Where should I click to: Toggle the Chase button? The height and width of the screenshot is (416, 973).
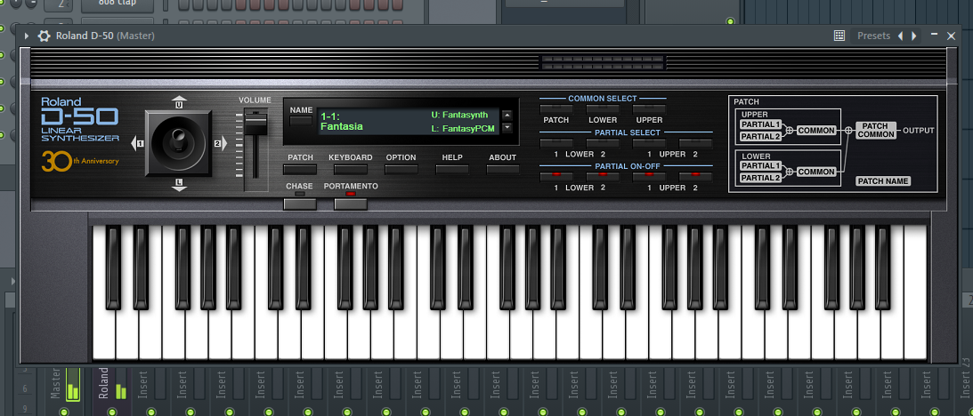tap(300, 204)
